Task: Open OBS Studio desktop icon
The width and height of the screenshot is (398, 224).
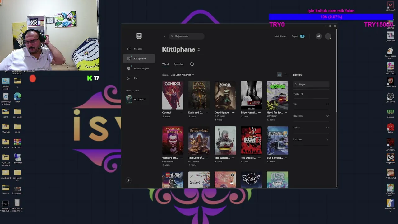Action: point(390,98)
